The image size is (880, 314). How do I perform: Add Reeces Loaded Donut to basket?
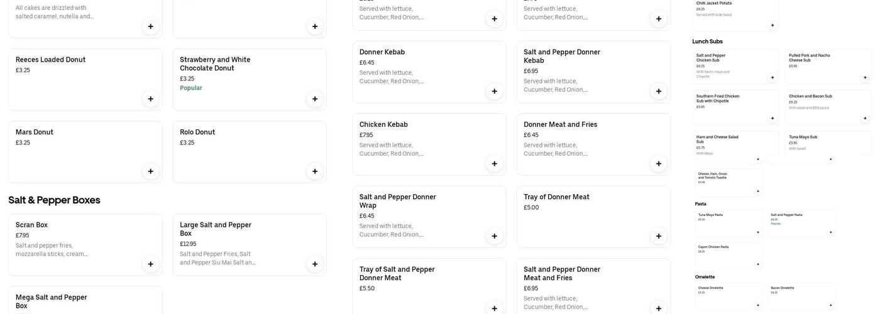(x=150, y=99)
